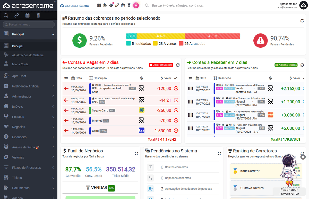Image resolution: width=309 pixels, height=199 pixels.
Task: Click the barcode icon on Venda contrato #55 row
Action: tap(190, 89)
